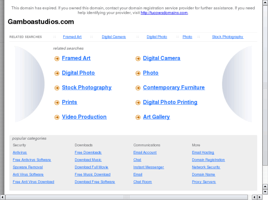Viewport: 268px width, 200px height.
Task: Open the Email Hosting link
Action: tap(203, 153)
